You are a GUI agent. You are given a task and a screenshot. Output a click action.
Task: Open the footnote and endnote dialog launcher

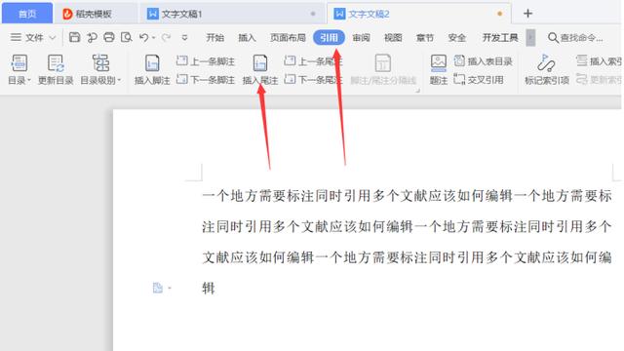coord(418,91)
